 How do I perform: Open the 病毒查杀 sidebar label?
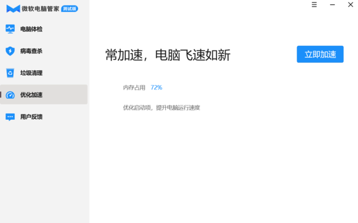[x=31, y=51]
